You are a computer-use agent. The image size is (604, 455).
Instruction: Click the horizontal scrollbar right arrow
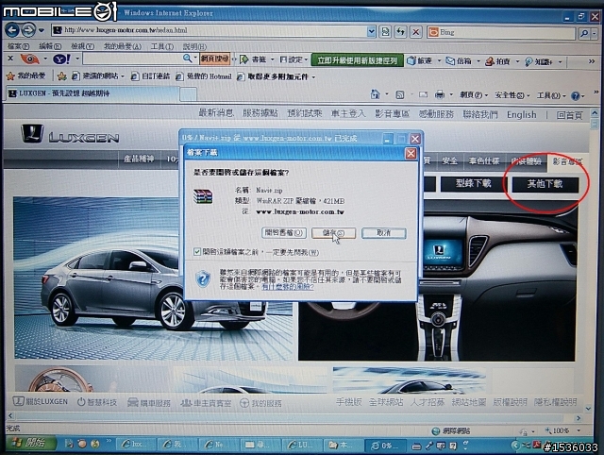(x=579, y=417)
